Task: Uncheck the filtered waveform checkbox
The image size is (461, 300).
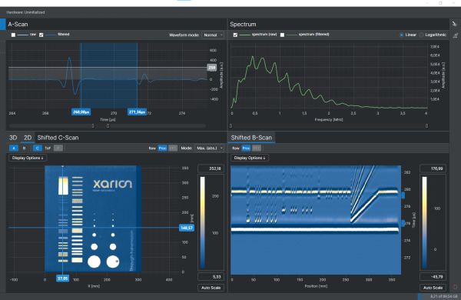Action: click(x=41, y=35)
